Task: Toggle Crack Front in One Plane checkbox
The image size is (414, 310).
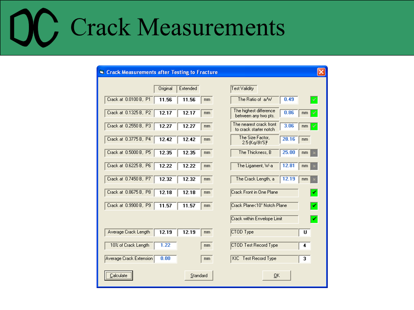Action: pyautogui.click(x=314, y=192)
